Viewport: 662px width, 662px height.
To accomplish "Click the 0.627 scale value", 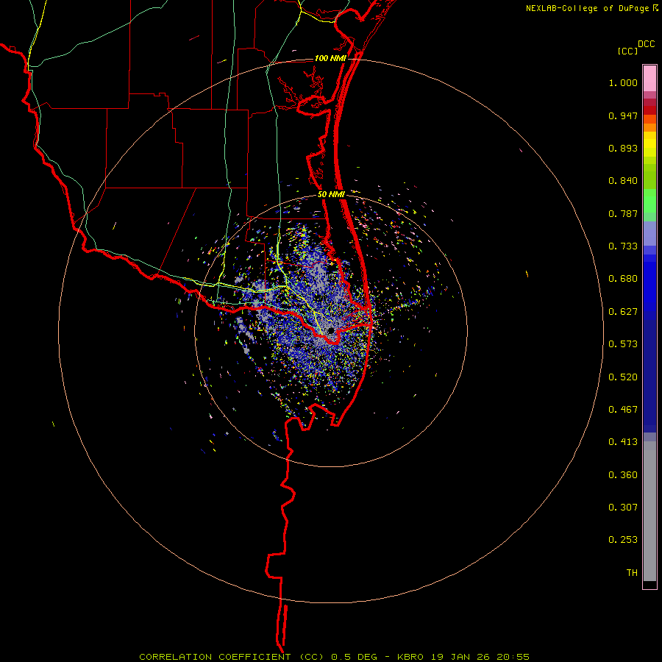I will pos(623,312).
